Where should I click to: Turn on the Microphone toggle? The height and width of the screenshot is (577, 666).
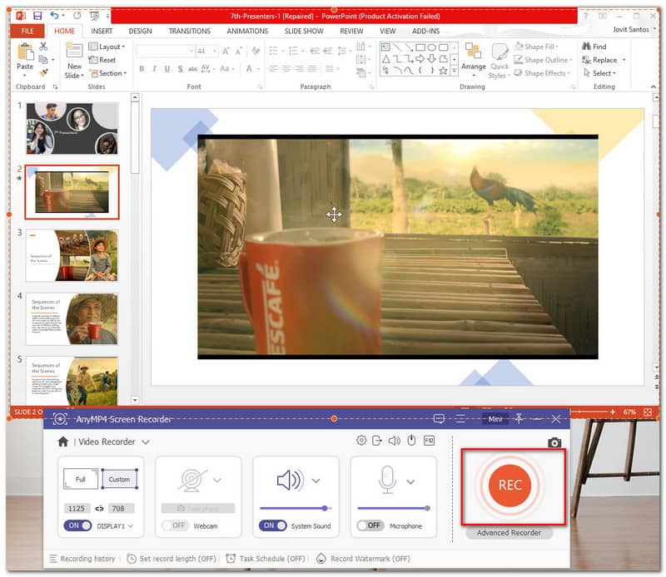370,526
